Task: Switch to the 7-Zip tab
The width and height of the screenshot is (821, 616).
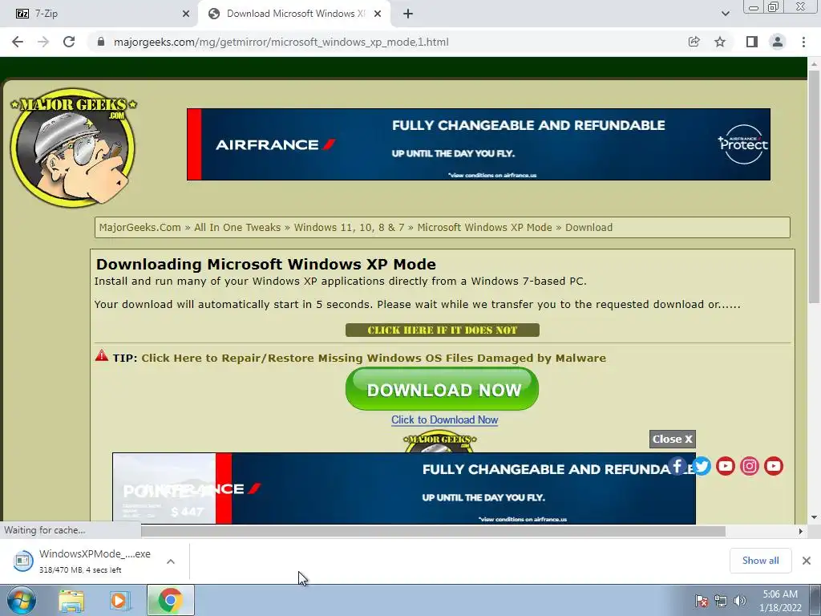Action: tap(99, 14)
